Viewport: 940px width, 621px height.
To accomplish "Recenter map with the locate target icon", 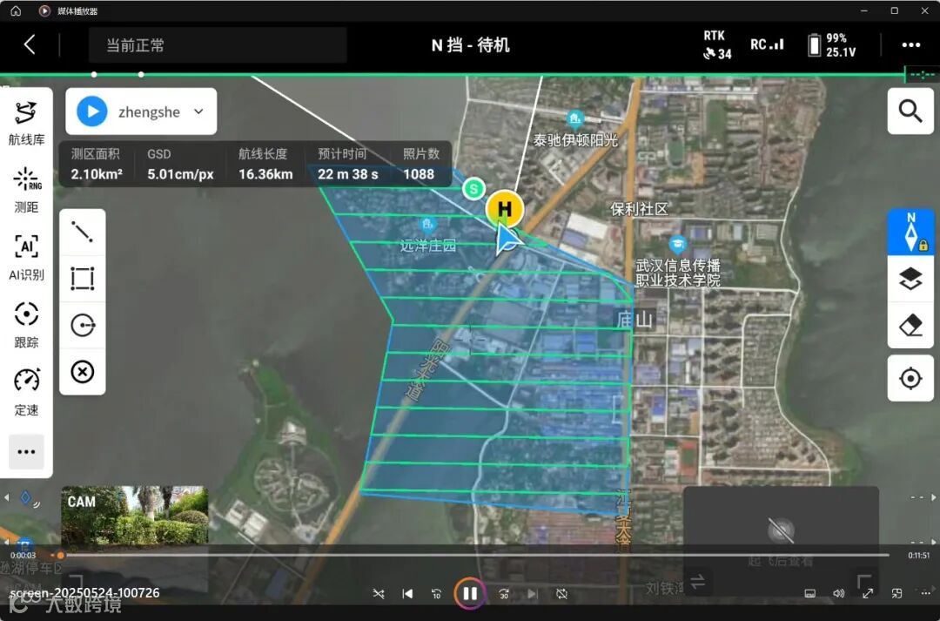I will click(910, 379).
